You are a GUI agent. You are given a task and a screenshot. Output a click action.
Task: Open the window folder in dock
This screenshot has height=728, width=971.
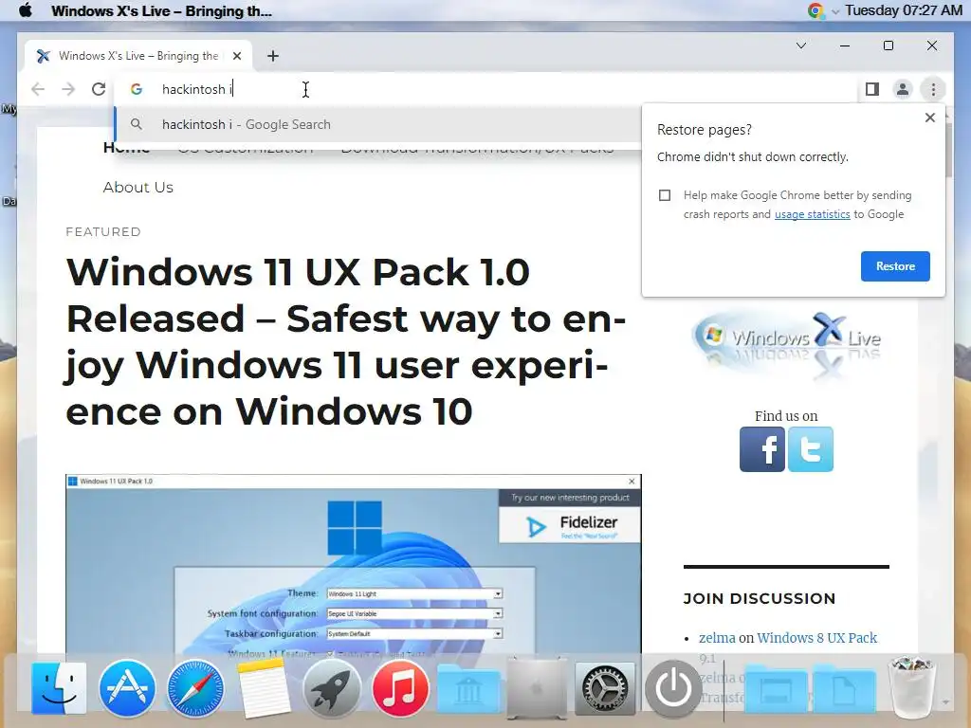776,689
